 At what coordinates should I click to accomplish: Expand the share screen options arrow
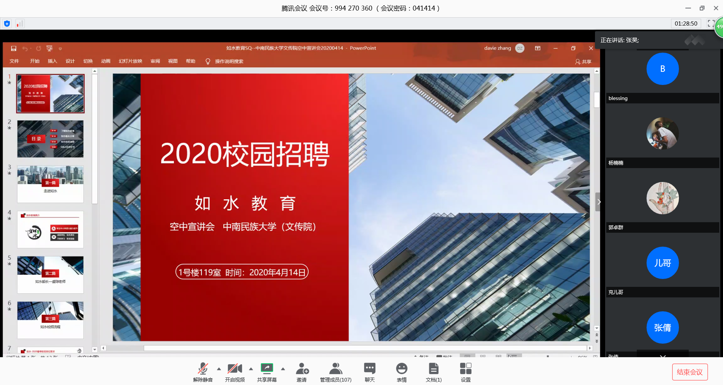click(283, 369)
